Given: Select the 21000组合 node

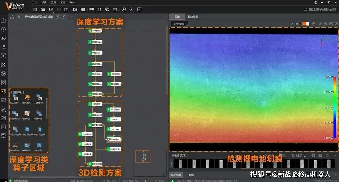Looking at the screenshot, I should coord(114,139).
